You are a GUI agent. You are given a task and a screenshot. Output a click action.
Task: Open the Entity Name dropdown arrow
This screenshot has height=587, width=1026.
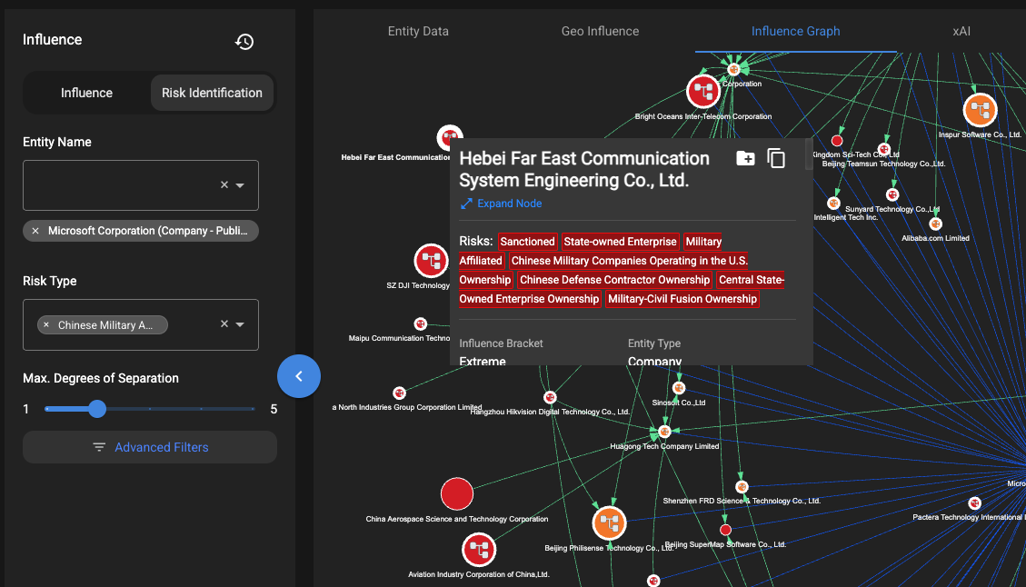pos(240,185)
